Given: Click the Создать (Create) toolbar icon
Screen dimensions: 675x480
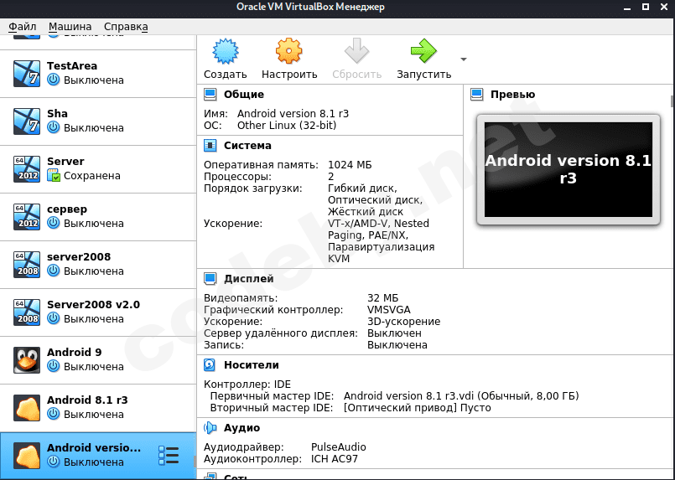Looking at the screenshot, I should tap(226, 51).
